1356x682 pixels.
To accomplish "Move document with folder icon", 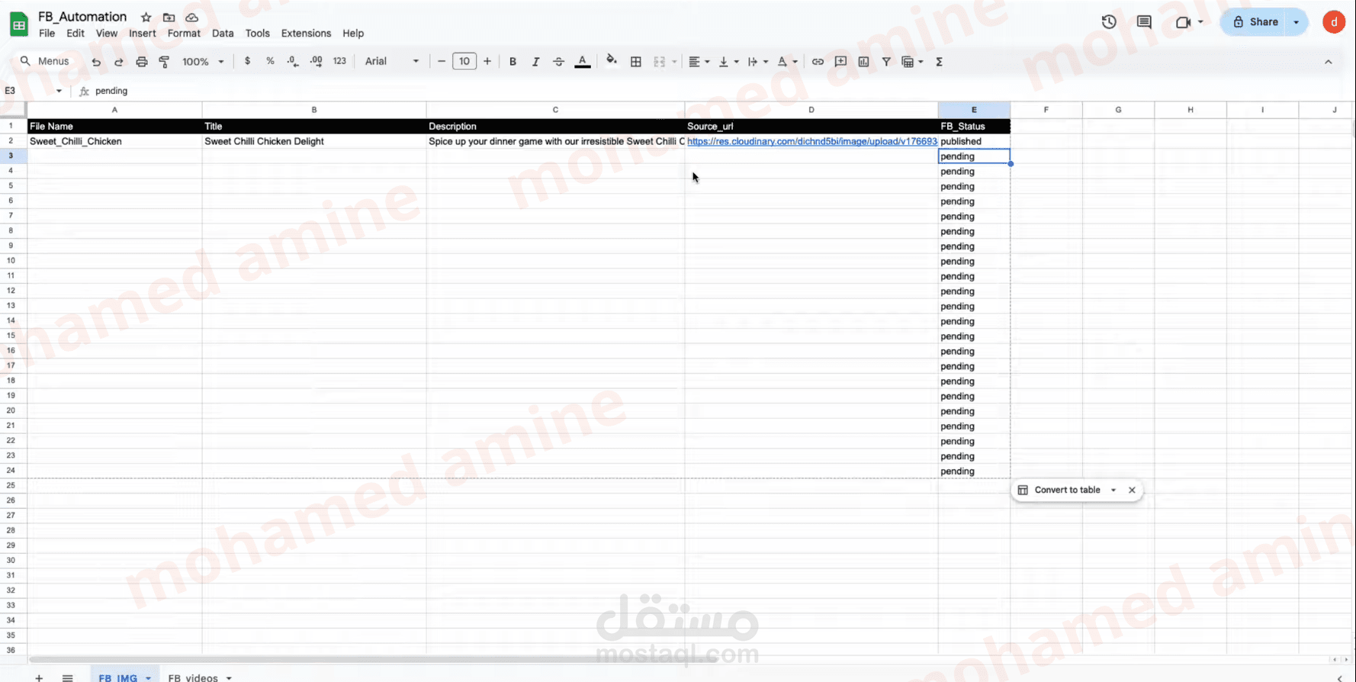I will (169, 17).
